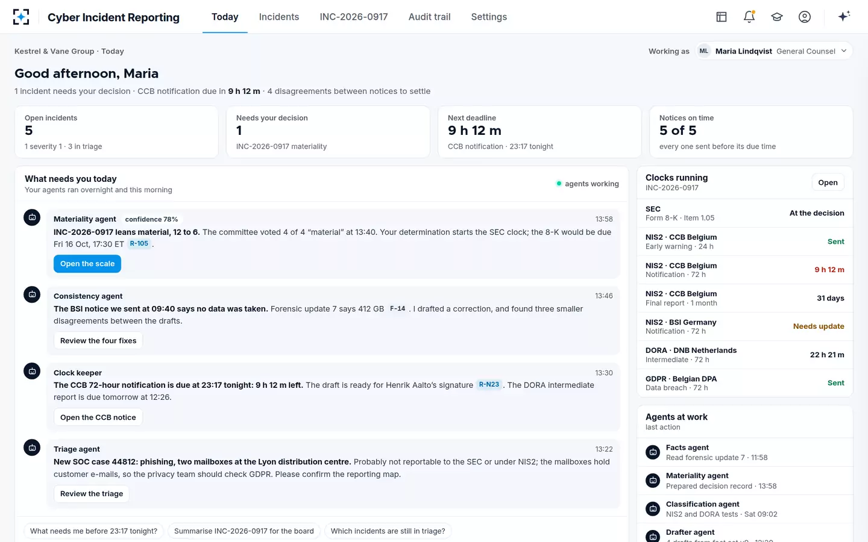Open reference tag R-105
The image size is (868, 542).
(x=139, y=244)
